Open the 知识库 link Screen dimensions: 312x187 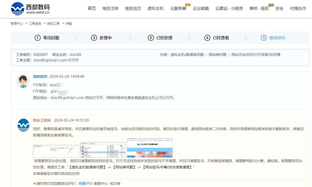pos(115,183)
